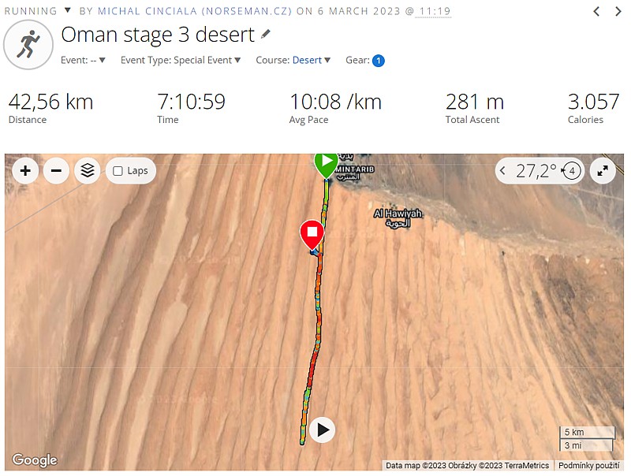Zoom in the map with plus button
The width and height of the screenshot is (631, 476).
pyautogui.click(x=25, y=171)
